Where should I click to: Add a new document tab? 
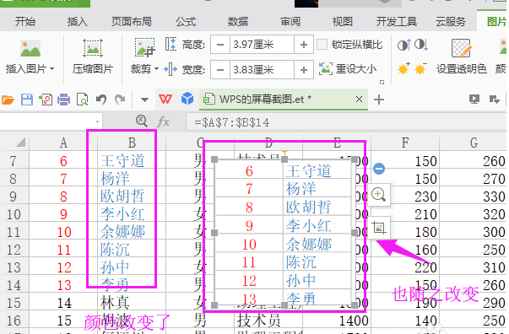click(379, 100)
